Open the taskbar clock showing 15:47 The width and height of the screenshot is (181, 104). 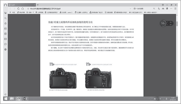pyautogui.click(x=173, y=99)
